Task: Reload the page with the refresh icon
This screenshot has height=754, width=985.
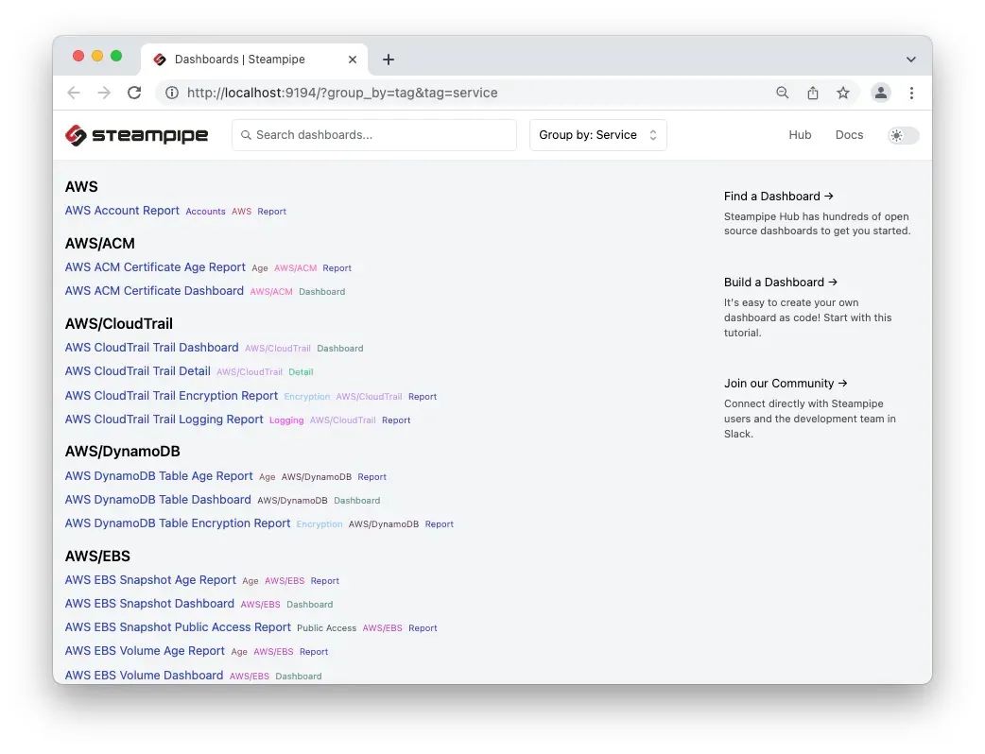Action: tap(134, 93)
